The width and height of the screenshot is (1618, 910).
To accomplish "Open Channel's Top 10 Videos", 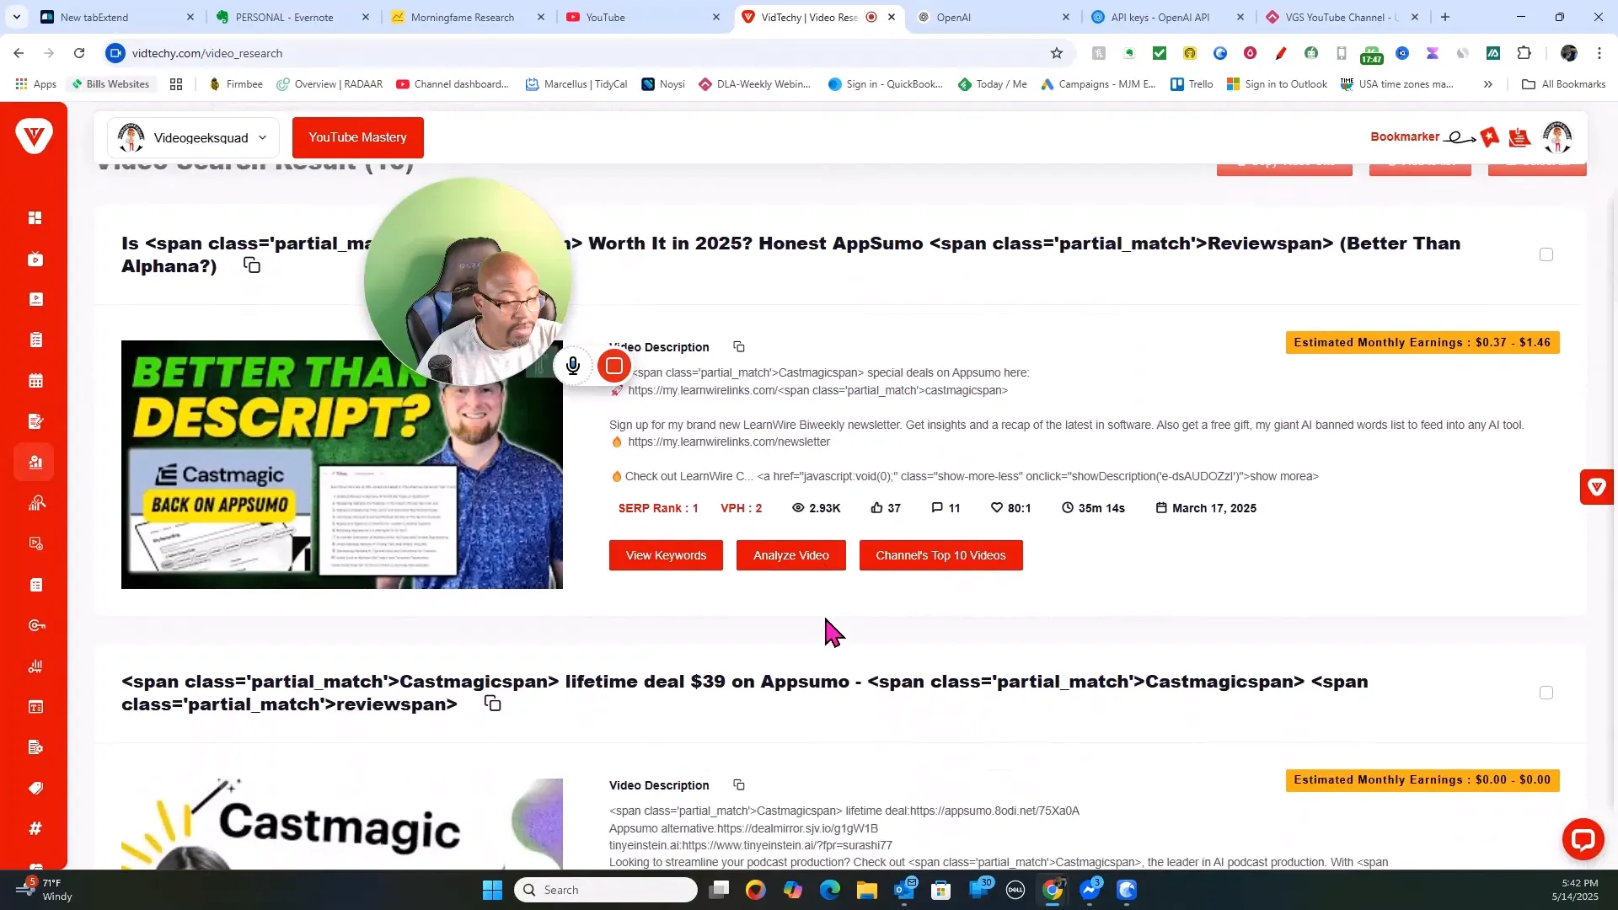I will click(940, 555).
